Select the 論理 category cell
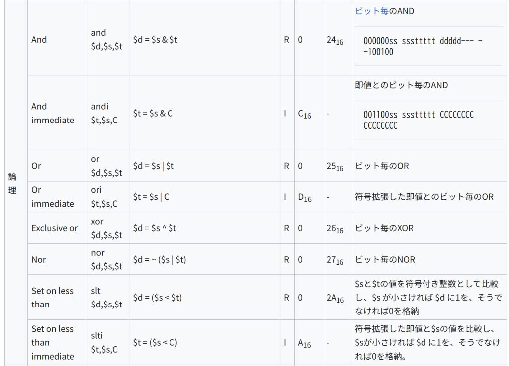 (12, 183)
